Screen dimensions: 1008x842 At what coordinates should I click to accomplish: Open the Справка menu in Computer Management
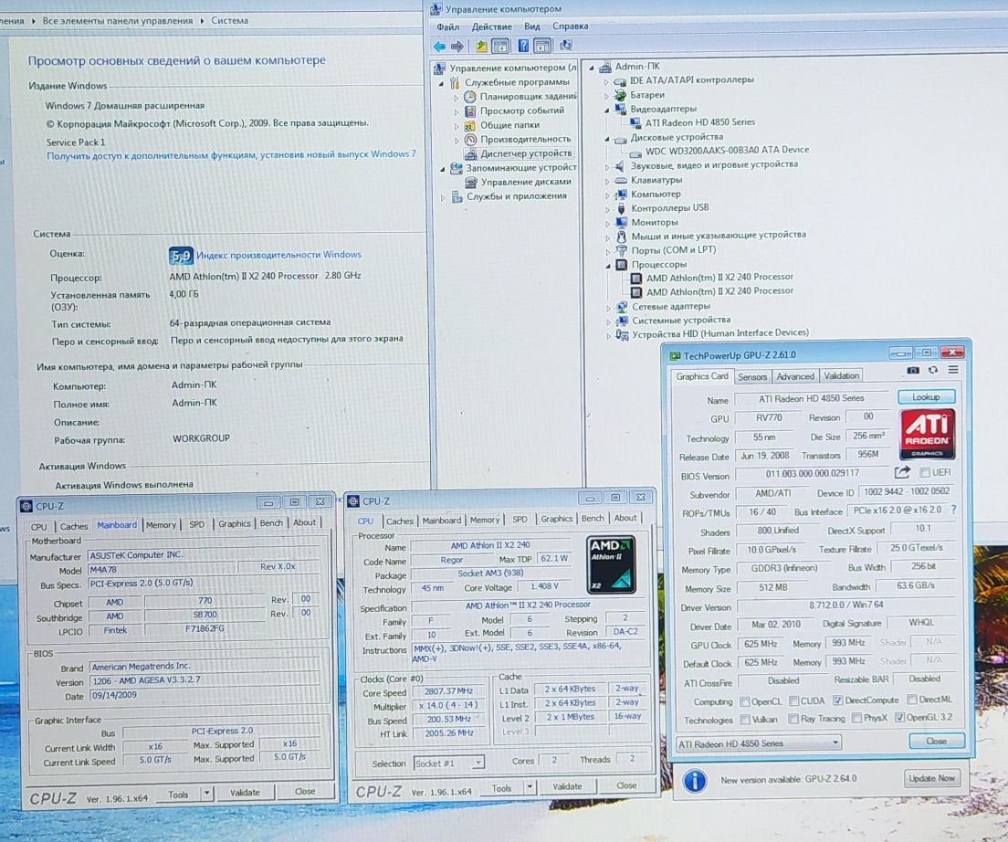[x=571, y=26]
